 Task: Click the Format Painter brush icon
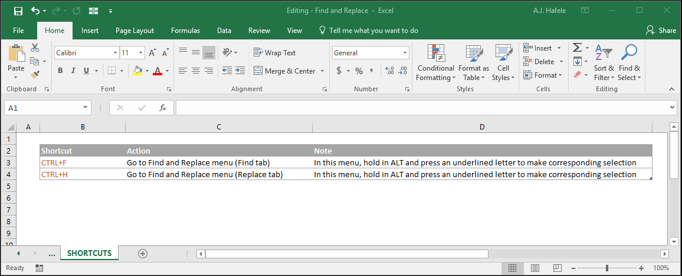pos(35,75)
